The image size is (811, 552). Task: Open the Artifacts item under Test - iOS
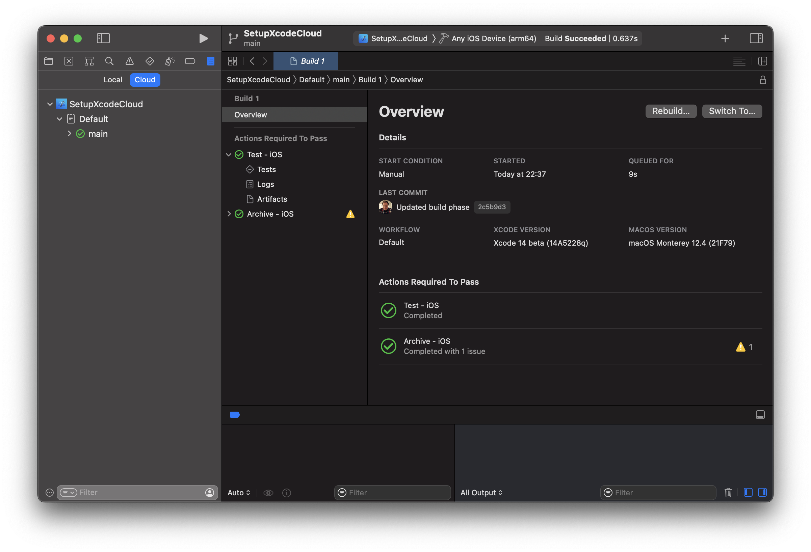coord(271,199)
